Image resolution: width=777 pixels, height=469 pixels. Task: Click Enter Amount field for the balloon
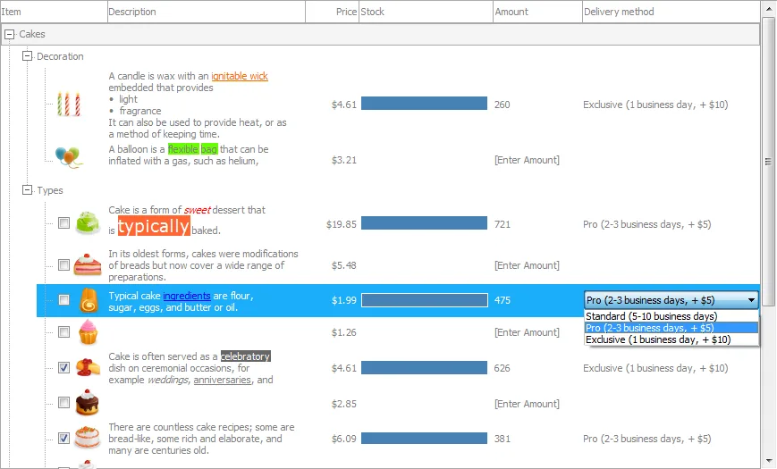tap(527, 160)
